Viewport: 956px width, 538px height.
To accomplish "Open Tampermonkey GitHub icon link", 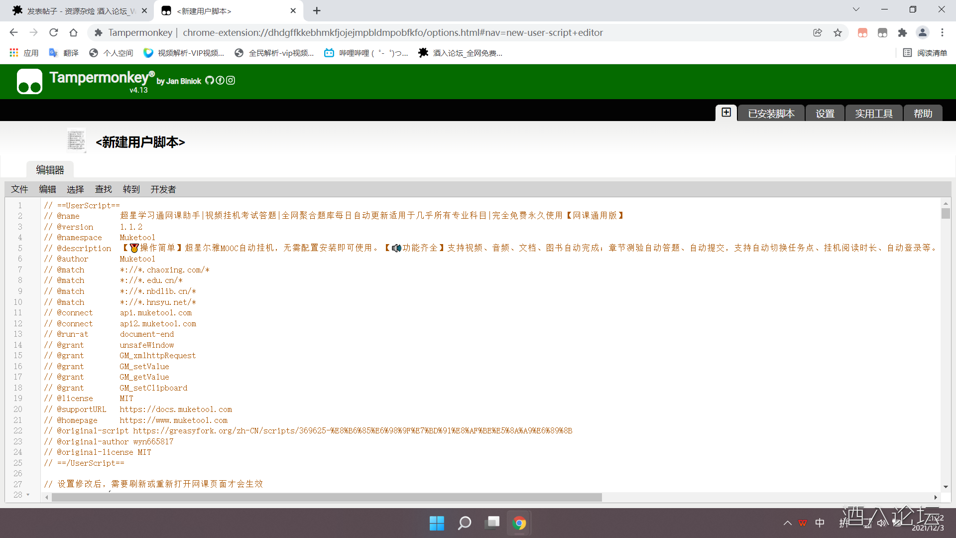I will [x=210, y=80].
